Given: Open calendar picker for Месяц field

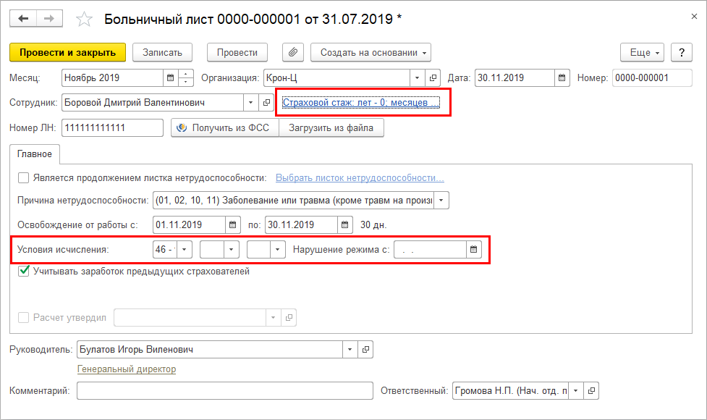Looking at the screenshot, I should (x=171, y=77).
